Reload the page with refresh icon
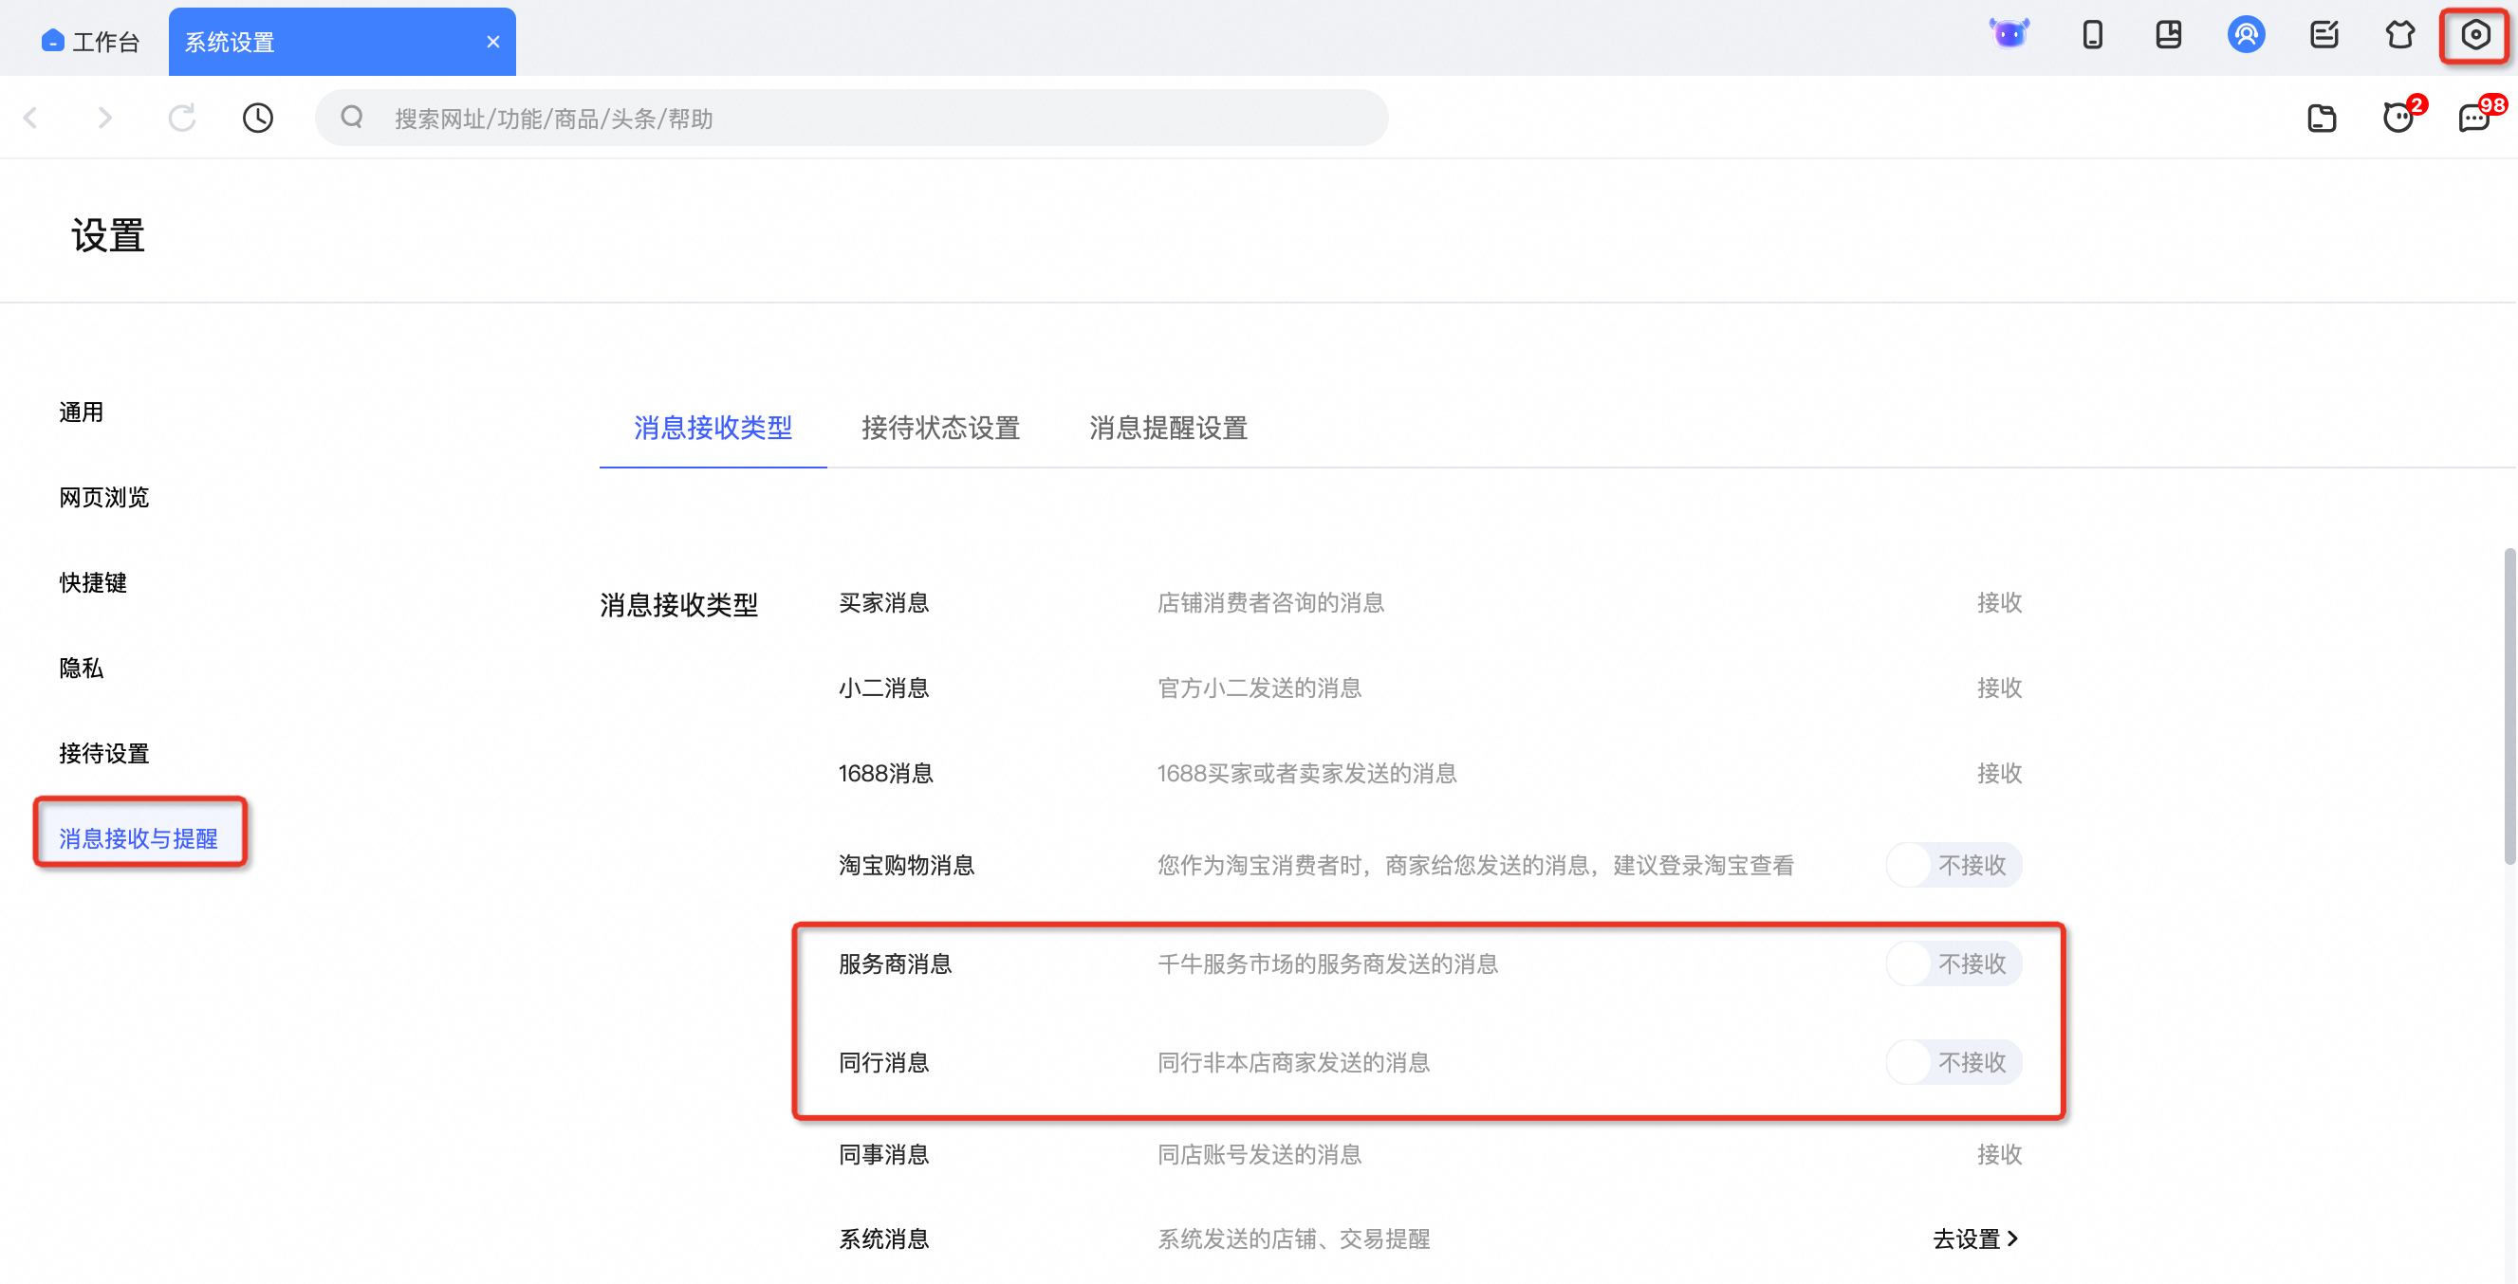The height and width of the screenshot is (1284, 2518). tap(182, 119)
